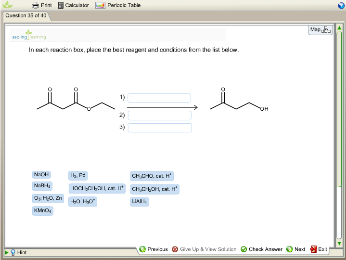Select the H2, Pd reagent tile

(78, 175)
